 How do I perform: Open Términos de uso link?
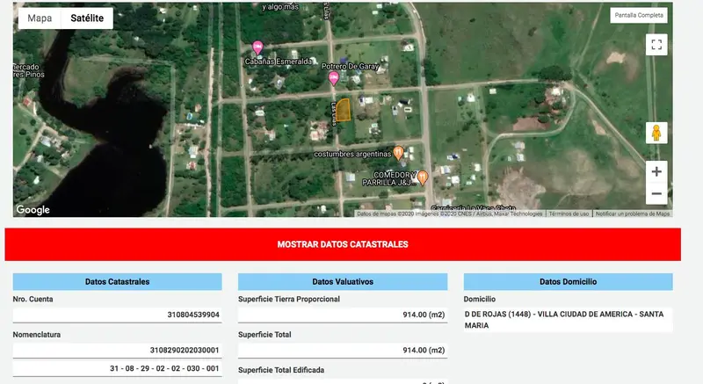569,214
